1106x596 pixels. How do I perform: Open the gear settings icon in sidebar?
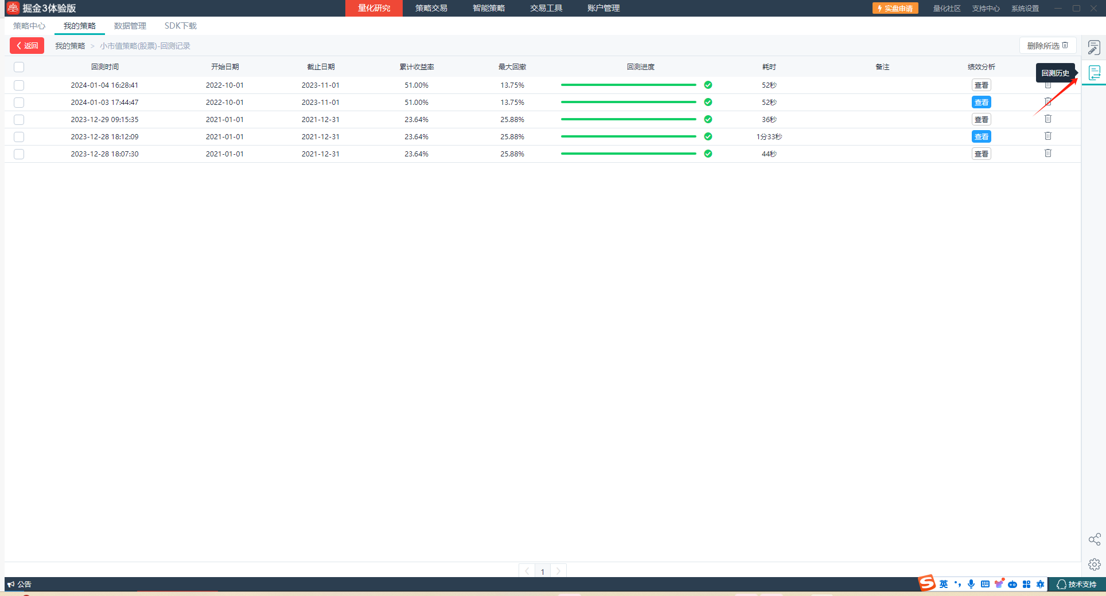(x=1094, y=564)
